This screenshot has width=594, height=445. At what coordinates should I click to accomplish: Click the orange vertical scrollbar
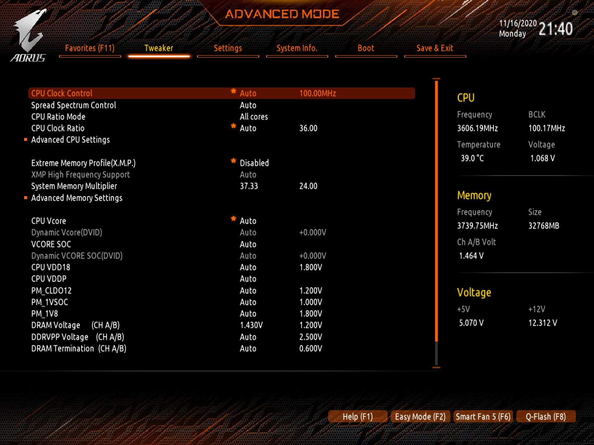pos(436,211)
